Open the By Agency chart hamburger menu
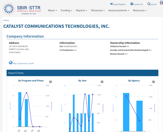 pyautogui.click(x=154, y=82)
